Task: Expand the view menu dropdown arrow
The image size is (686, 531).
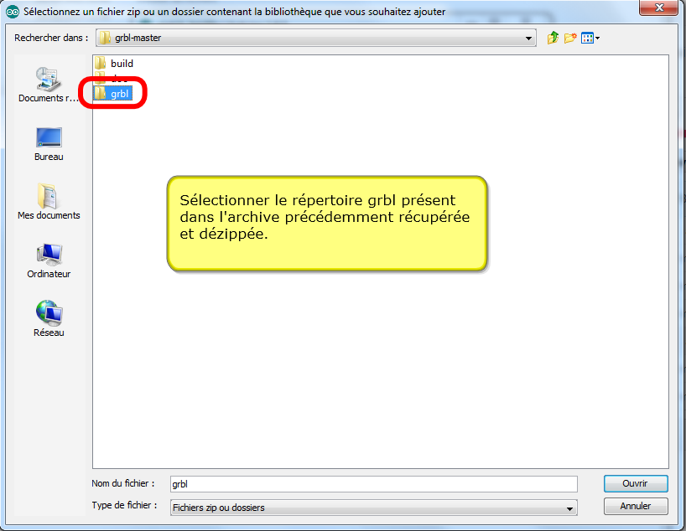Action: point(598,39)
